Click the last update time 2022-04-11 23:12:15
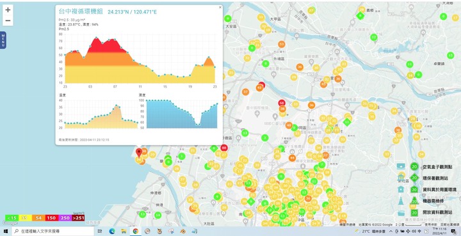Viewport: 461px width, 236px height. point(84,140)
